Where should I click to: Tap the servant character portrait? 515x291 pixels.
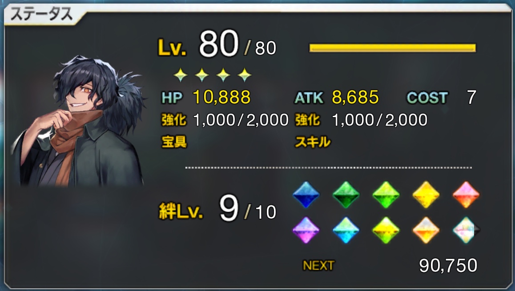click(x=79, y=121)
